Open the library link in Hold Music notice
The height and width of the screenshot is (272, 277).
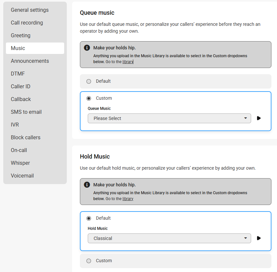click(128, 199)
